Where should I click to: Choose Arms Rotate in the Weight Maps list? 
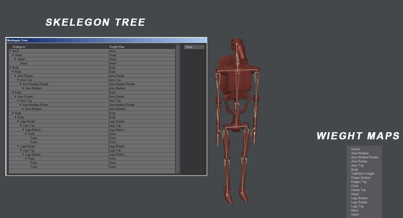[359, 161]
